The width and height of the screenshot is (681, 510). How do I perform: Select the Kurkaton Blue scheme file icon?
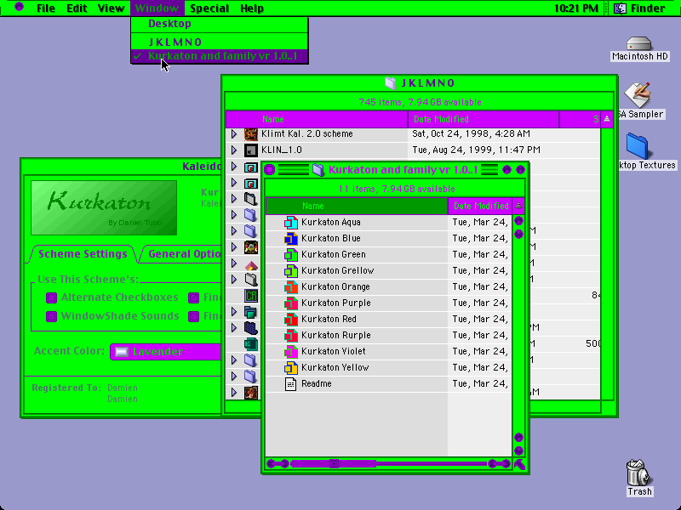tap(291, 239)
